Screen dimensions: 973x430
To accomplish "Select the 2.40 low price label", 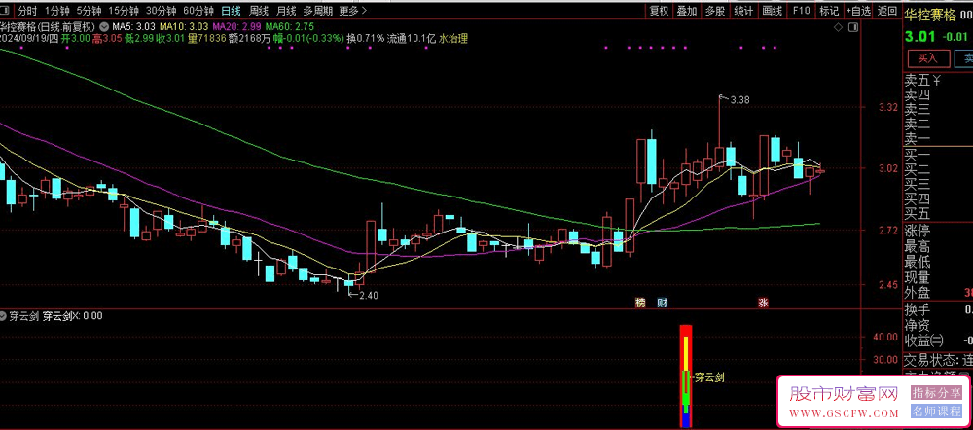I will pos(368,296).
